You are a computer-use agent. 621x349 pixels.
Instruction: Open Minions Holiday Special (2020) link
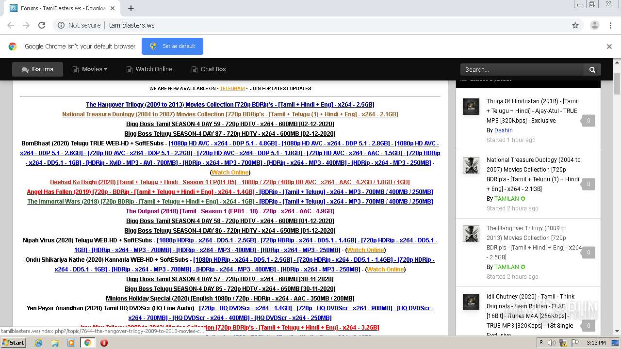[x=230, y=299]
